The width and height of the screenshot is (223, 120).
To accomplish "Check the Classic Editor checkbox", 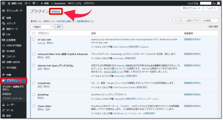I will (34, 106).
